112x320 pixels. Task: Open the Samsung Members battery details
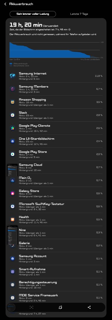pos(56,89)
